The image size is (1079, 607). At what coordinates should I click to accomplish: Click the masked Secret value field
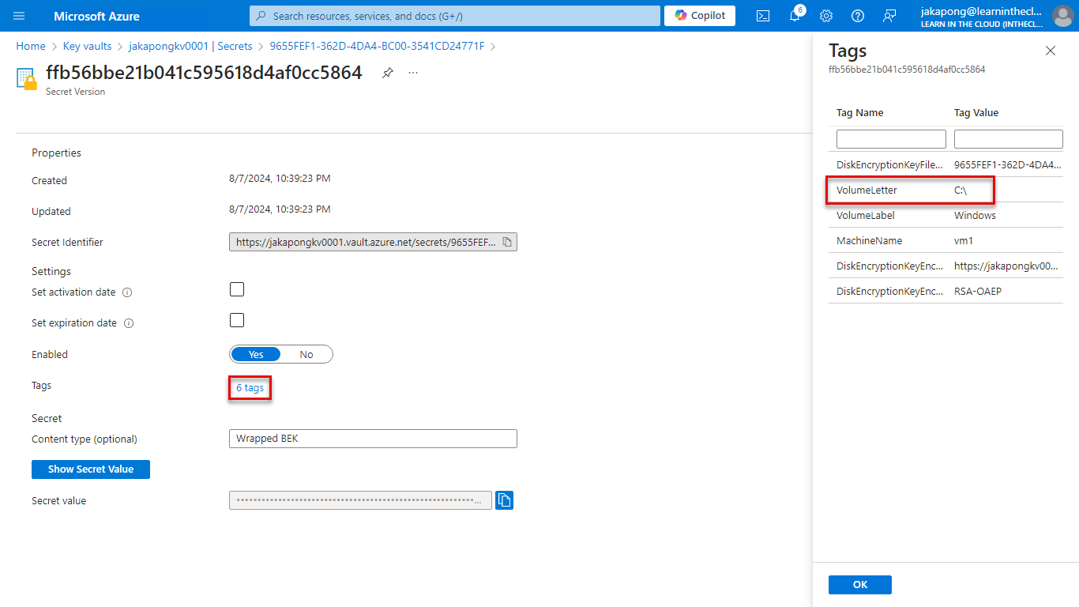point(360,500)
